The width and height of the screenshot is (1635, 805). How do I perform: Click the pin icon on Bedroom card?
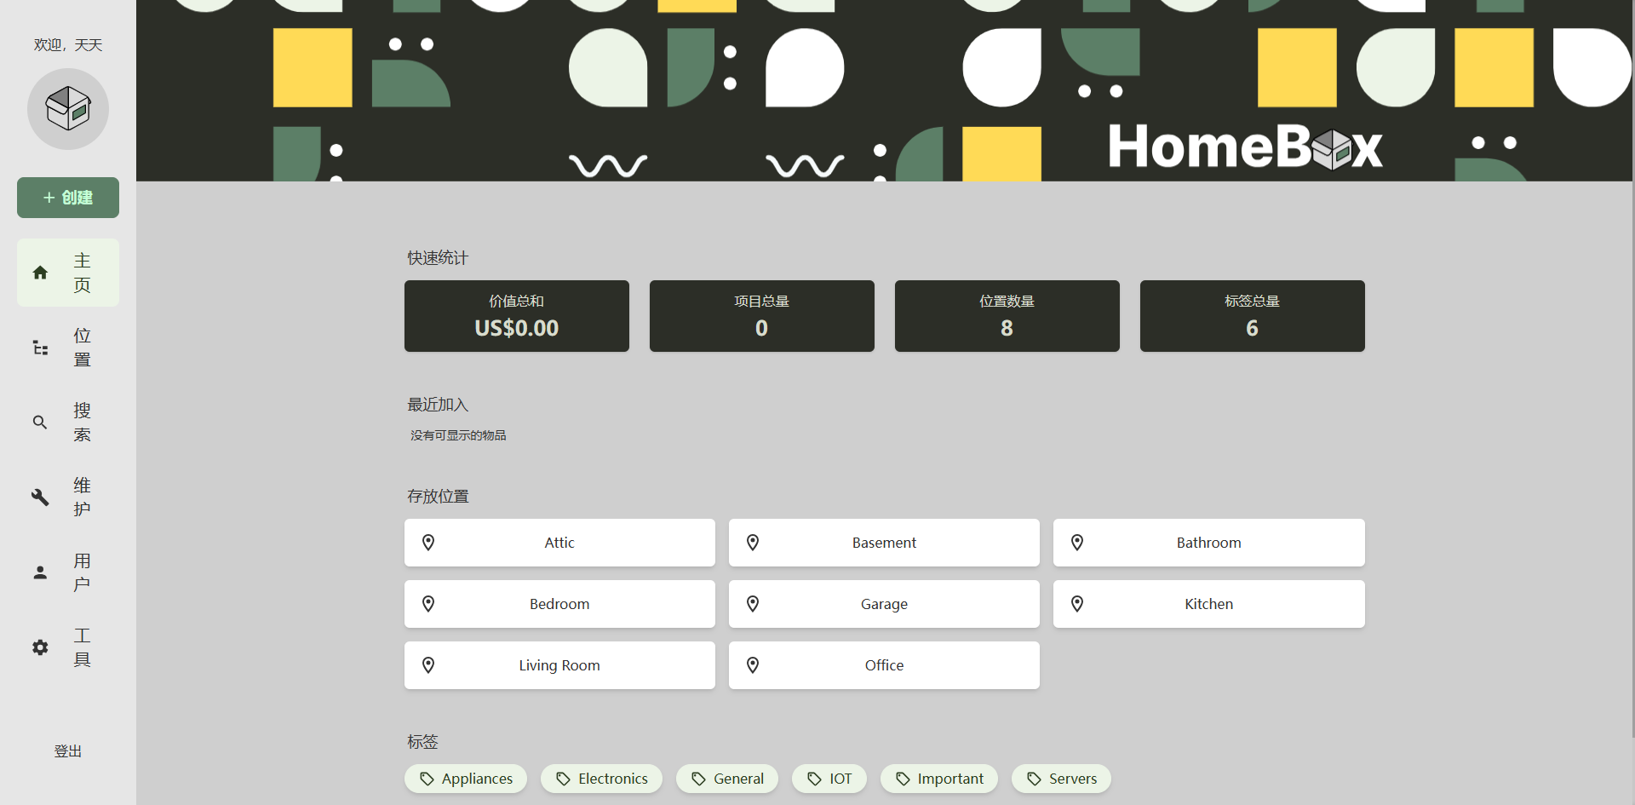[x=428, y=604]
